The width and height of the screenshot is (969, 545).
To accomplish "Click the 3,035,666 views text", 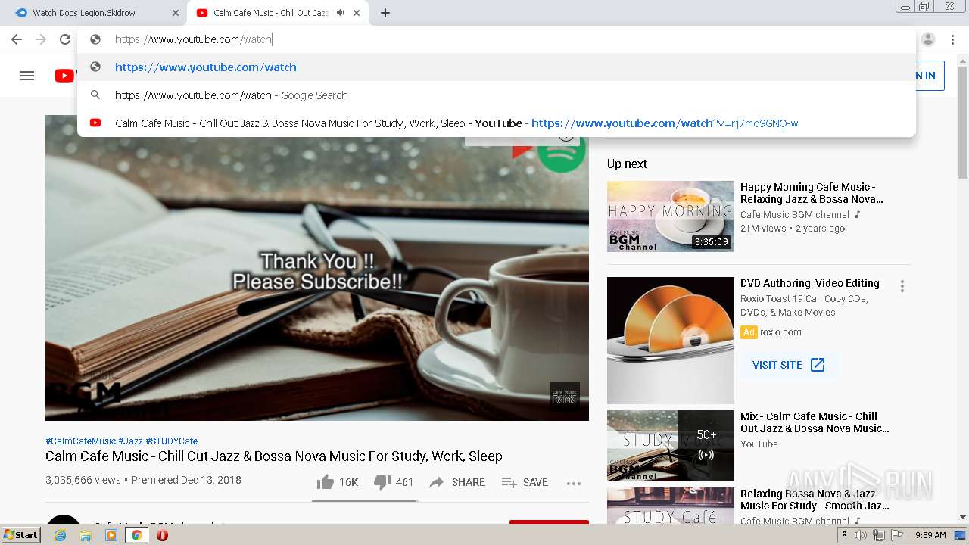I will pos(83,481).
